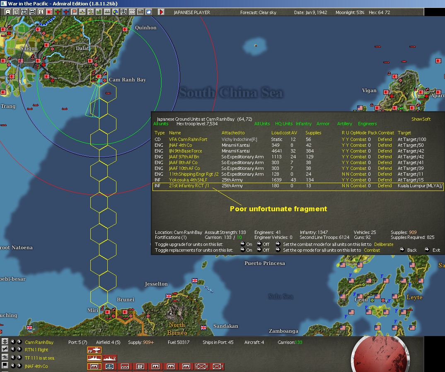Click the red end turn arrow
The width and height of the screenshot is (445, 372).
(161, 12)
